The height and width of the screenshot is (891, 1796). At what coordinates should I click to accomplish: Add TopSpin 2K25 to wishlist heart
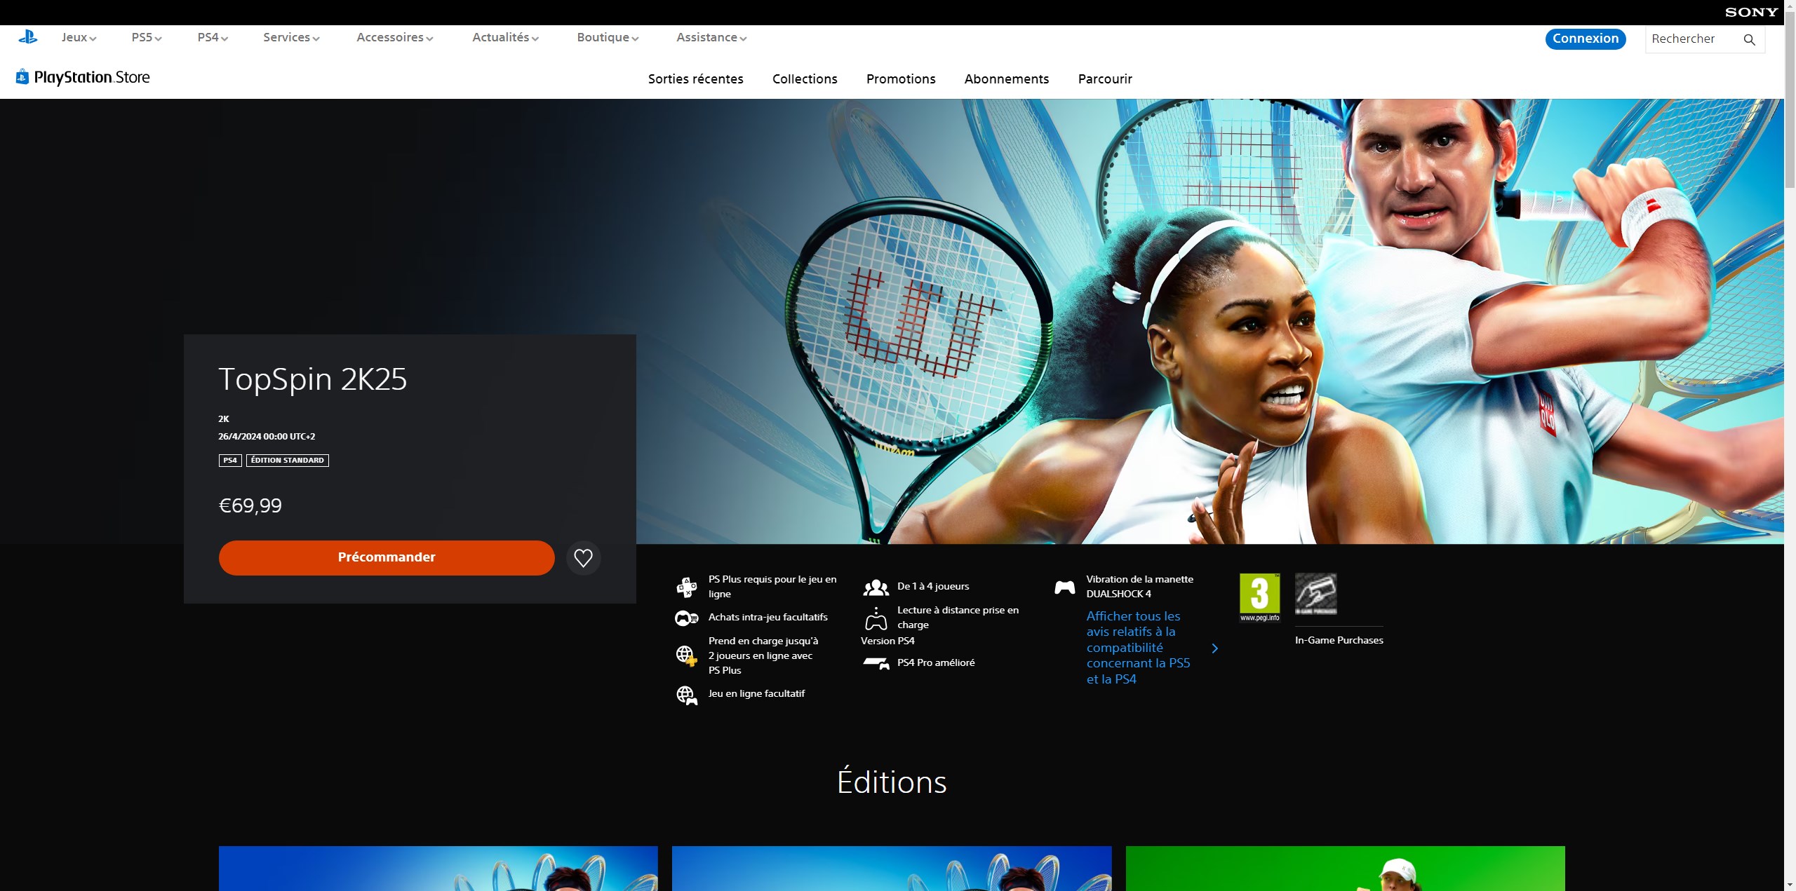pyautogui.click(x=583, y=558)
